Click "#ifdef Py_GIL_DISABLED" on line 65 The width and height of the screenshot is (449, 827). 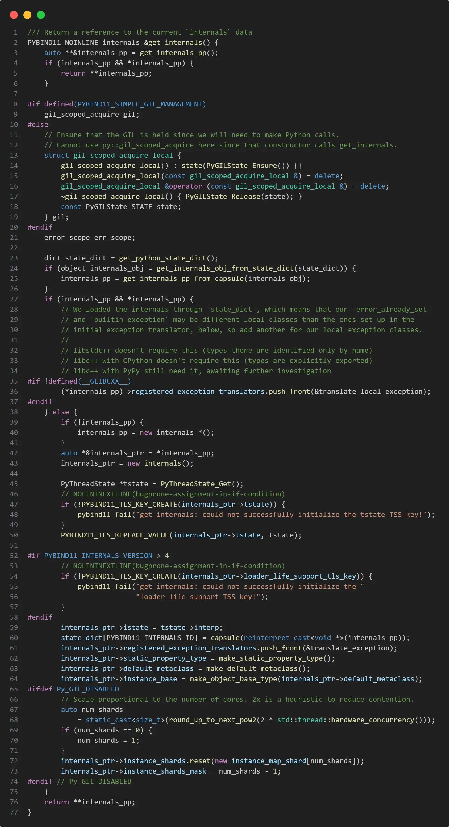(73, 690)
